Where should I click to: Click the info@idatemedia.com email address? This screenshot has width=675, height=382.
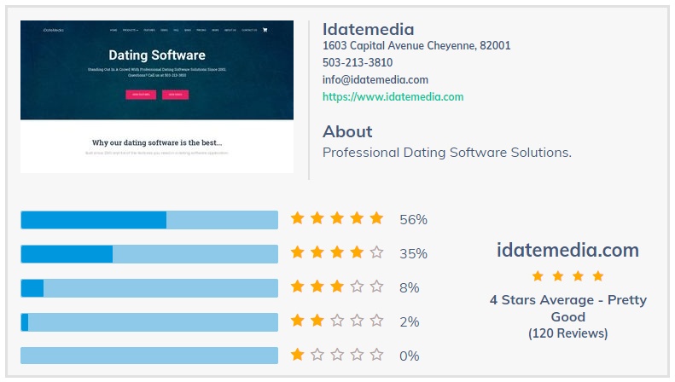pyautogui.click(x=375, y=80)
